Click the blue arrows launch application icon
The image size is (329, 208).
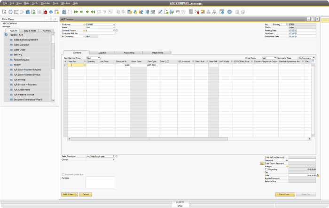click(x=51, y=12)
